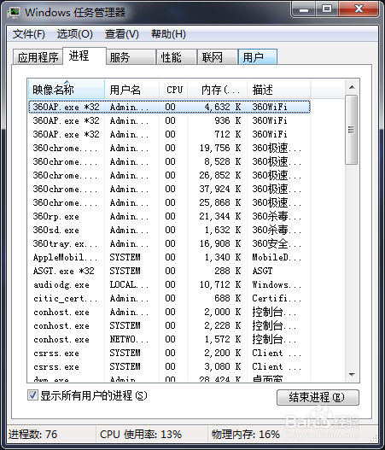The width and height of the screenshot is (385, 450).
Task: Toggle 显示所有用户的进程 checkbox
Action: pyautogui.click(x=32, y=395)
